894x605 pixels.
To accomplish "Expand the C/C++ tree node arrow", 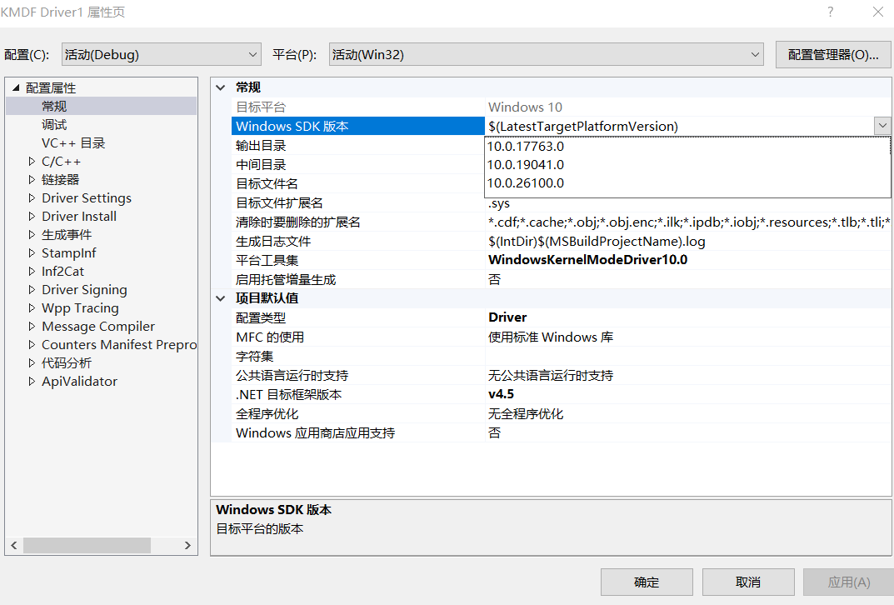I will click(32, 162).
